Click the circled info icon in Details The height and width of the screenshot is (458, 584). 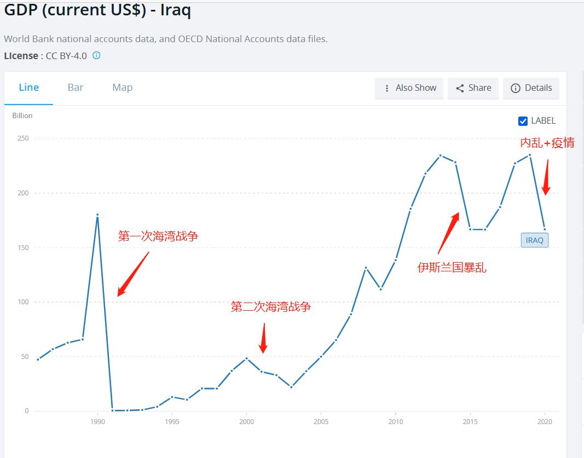(x=515, y=88)
